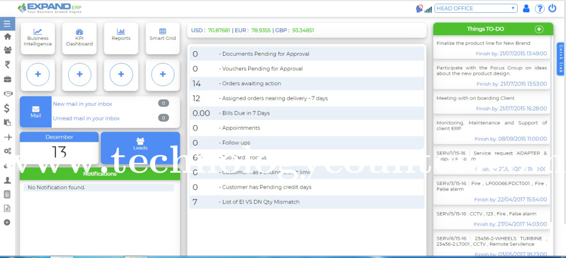
Task: Open Bills Due in 7 Days row
Action: 307,113
